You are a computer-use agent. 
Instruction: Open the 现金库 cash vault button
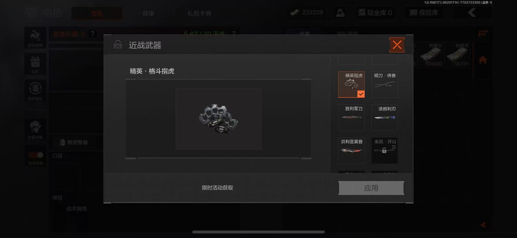(375, 13)
